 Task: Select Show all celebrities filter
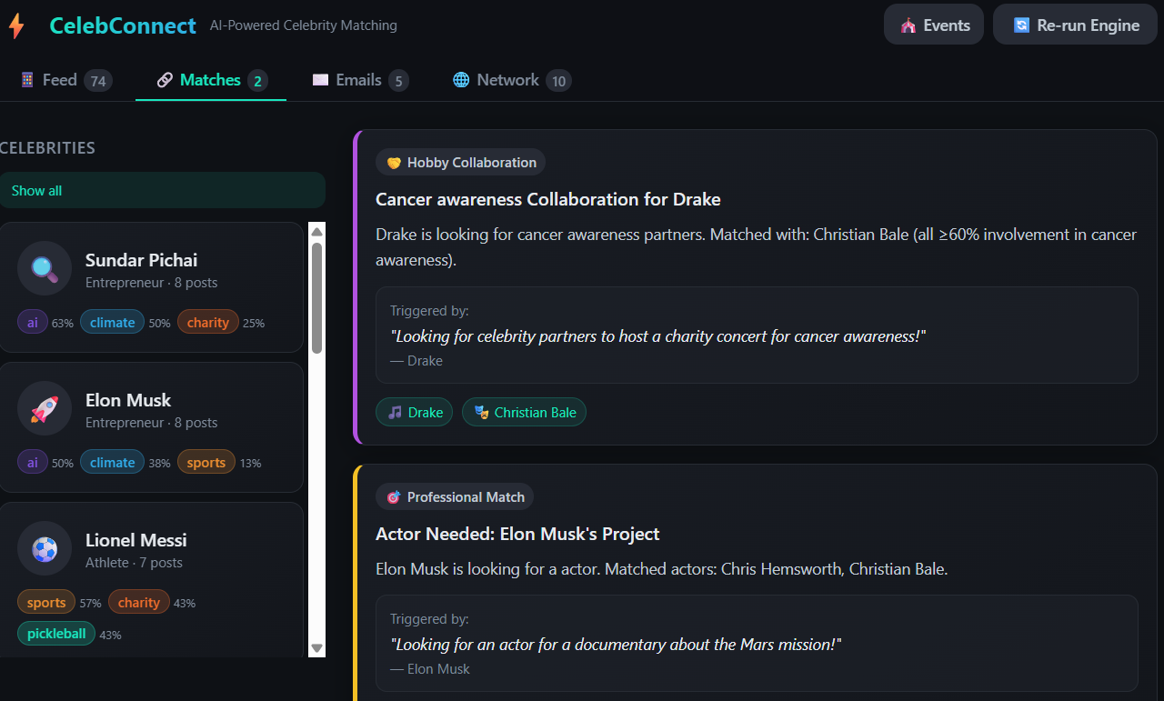163,191
